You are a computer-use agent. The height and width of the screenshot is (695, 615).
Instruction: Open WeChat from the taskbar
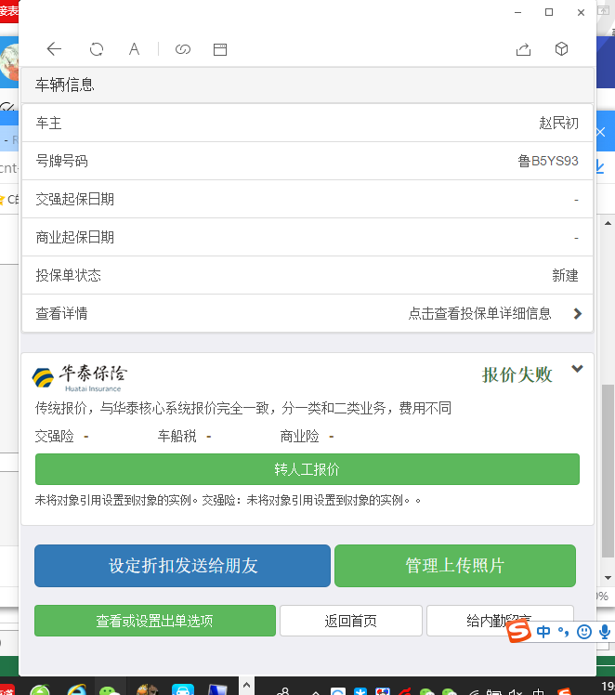[x=109, y=690]
